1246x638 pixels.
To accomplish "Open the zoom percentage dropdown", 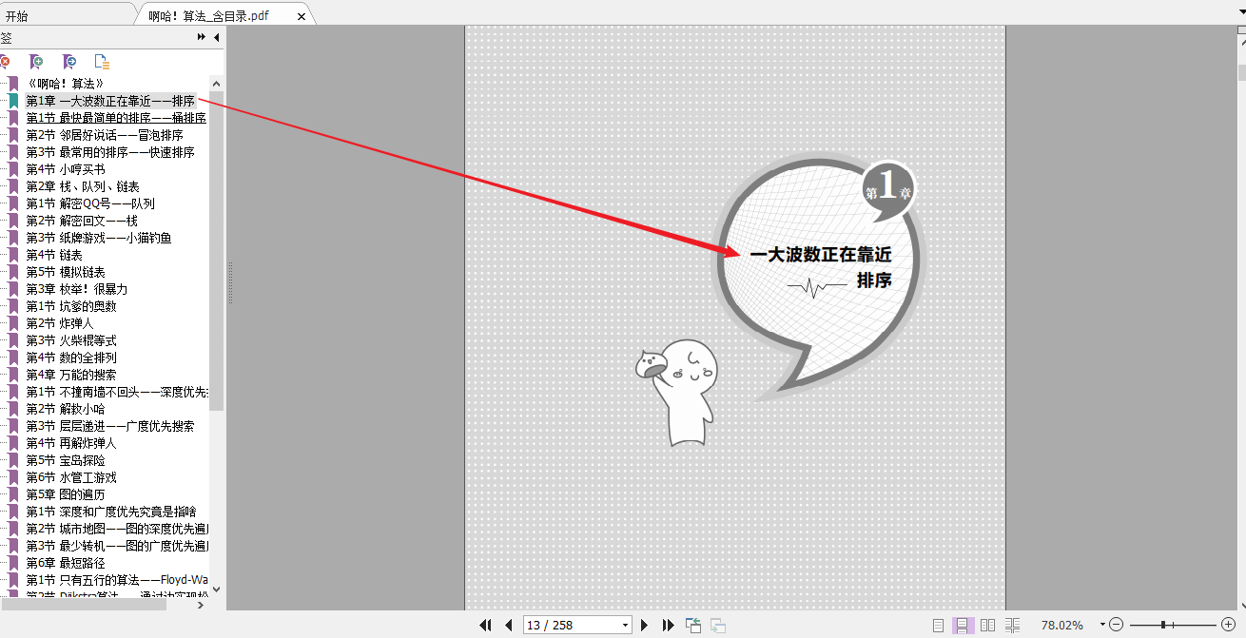I will (x=1101, y=625).
